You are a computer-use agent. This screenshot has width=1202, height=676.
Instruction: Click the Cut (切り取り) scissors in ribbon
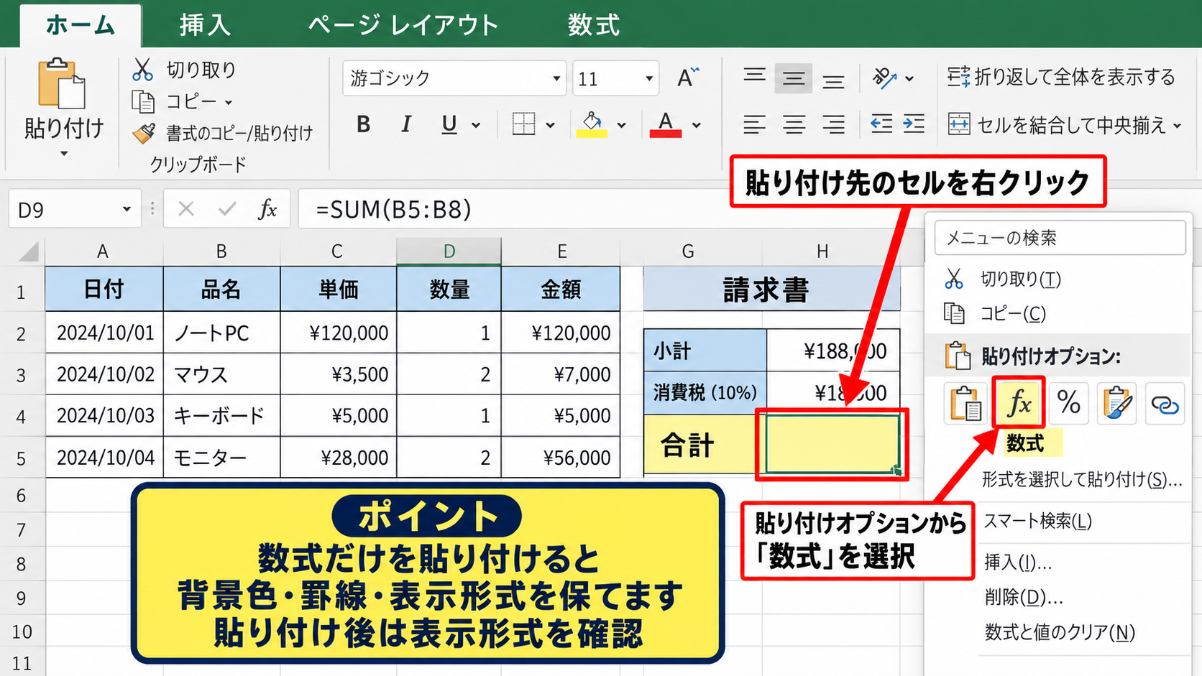click(x=143, y=70)
